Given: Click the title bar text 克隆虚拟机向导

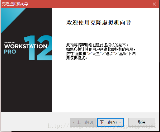Looking at the screenshot, I should pos(15,4).
